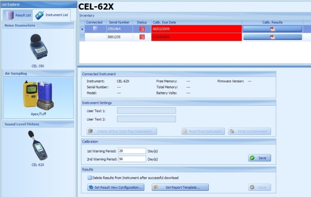
Task: Toggle Connected checkbox for serial 3081235
Action: [95, 37]
